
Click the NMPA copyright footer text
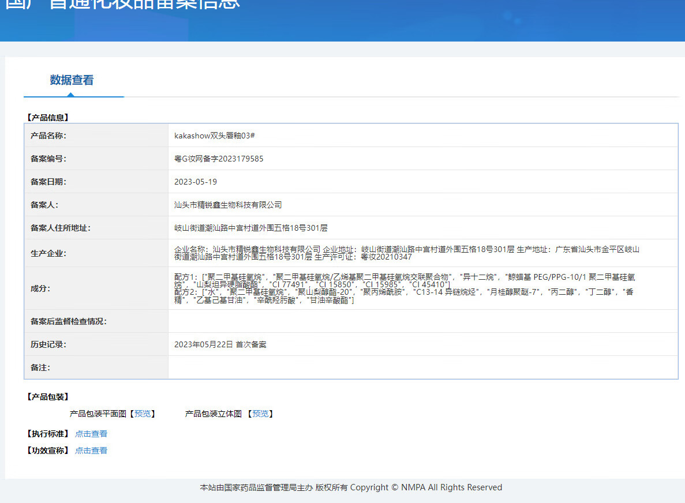[x=351, y=487]
